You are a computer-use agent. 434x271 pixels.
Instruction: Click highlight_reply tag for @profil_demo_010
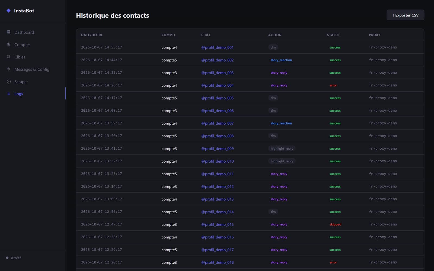pos(282,161)
